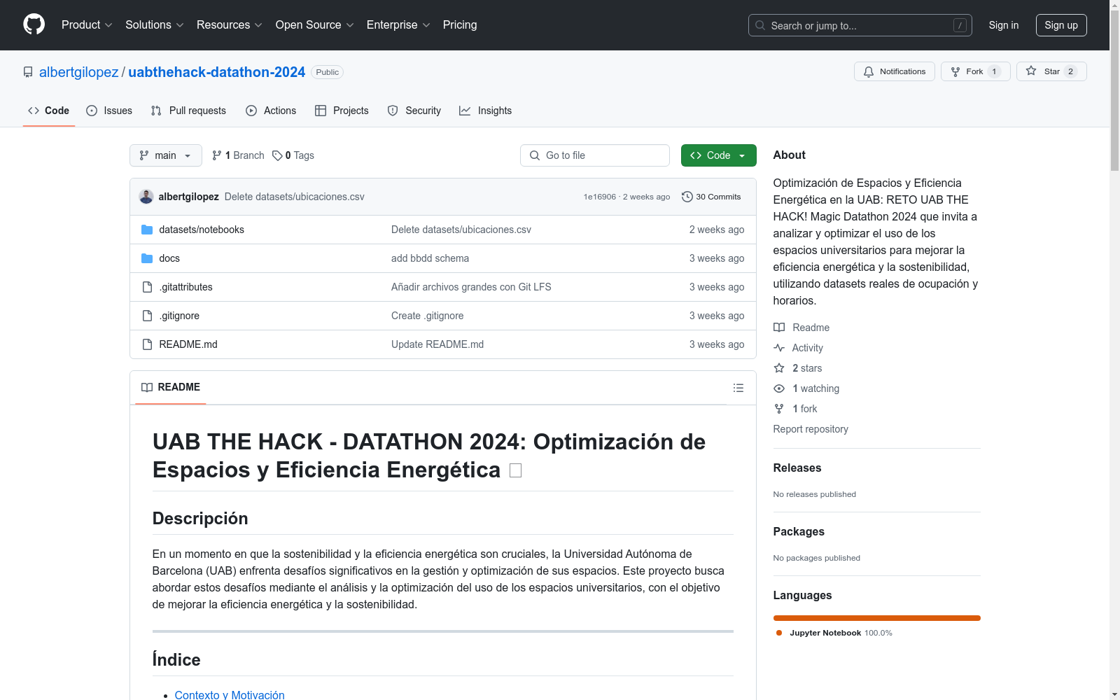1120x700 pixels.
Task: Click the README book icon in file header
Action: (147, 388)
